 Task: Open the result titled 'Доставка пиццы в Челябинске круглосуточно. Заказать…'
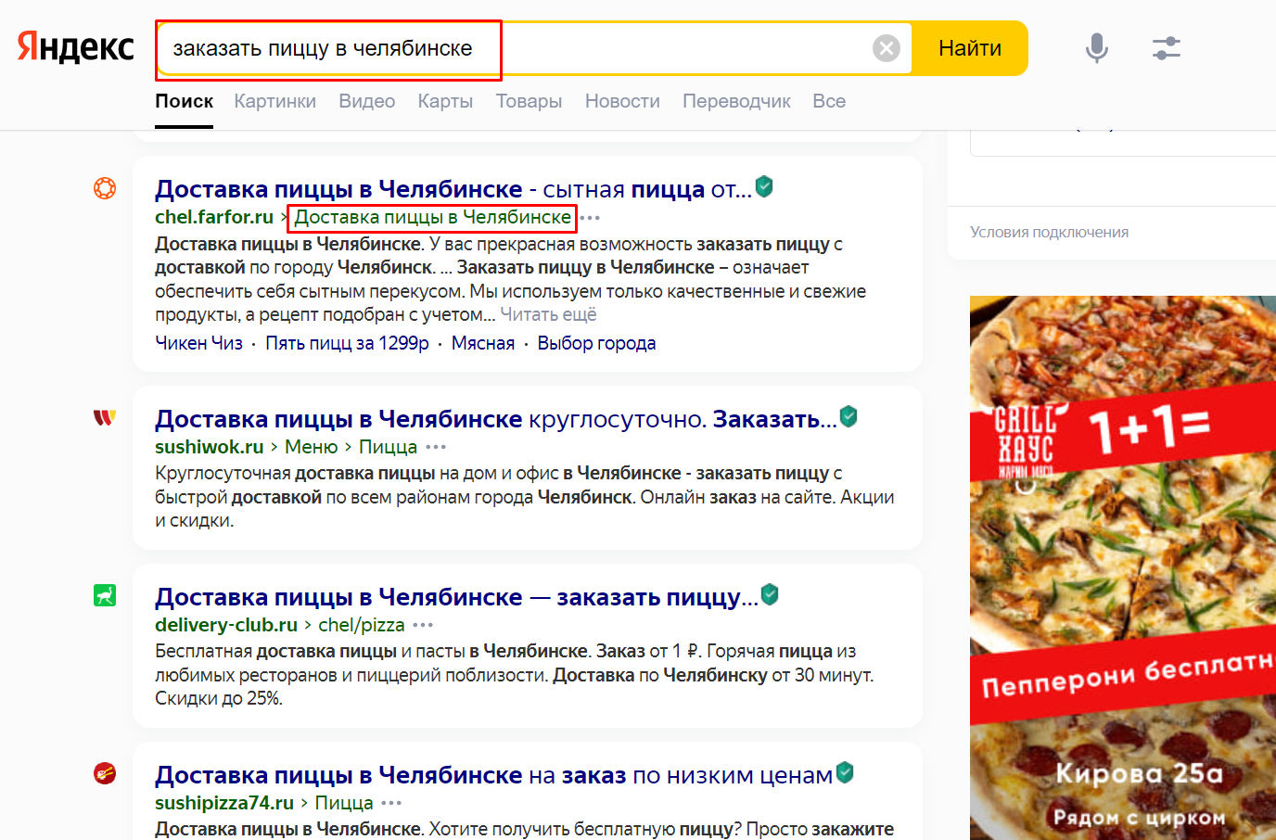(496, 419)
